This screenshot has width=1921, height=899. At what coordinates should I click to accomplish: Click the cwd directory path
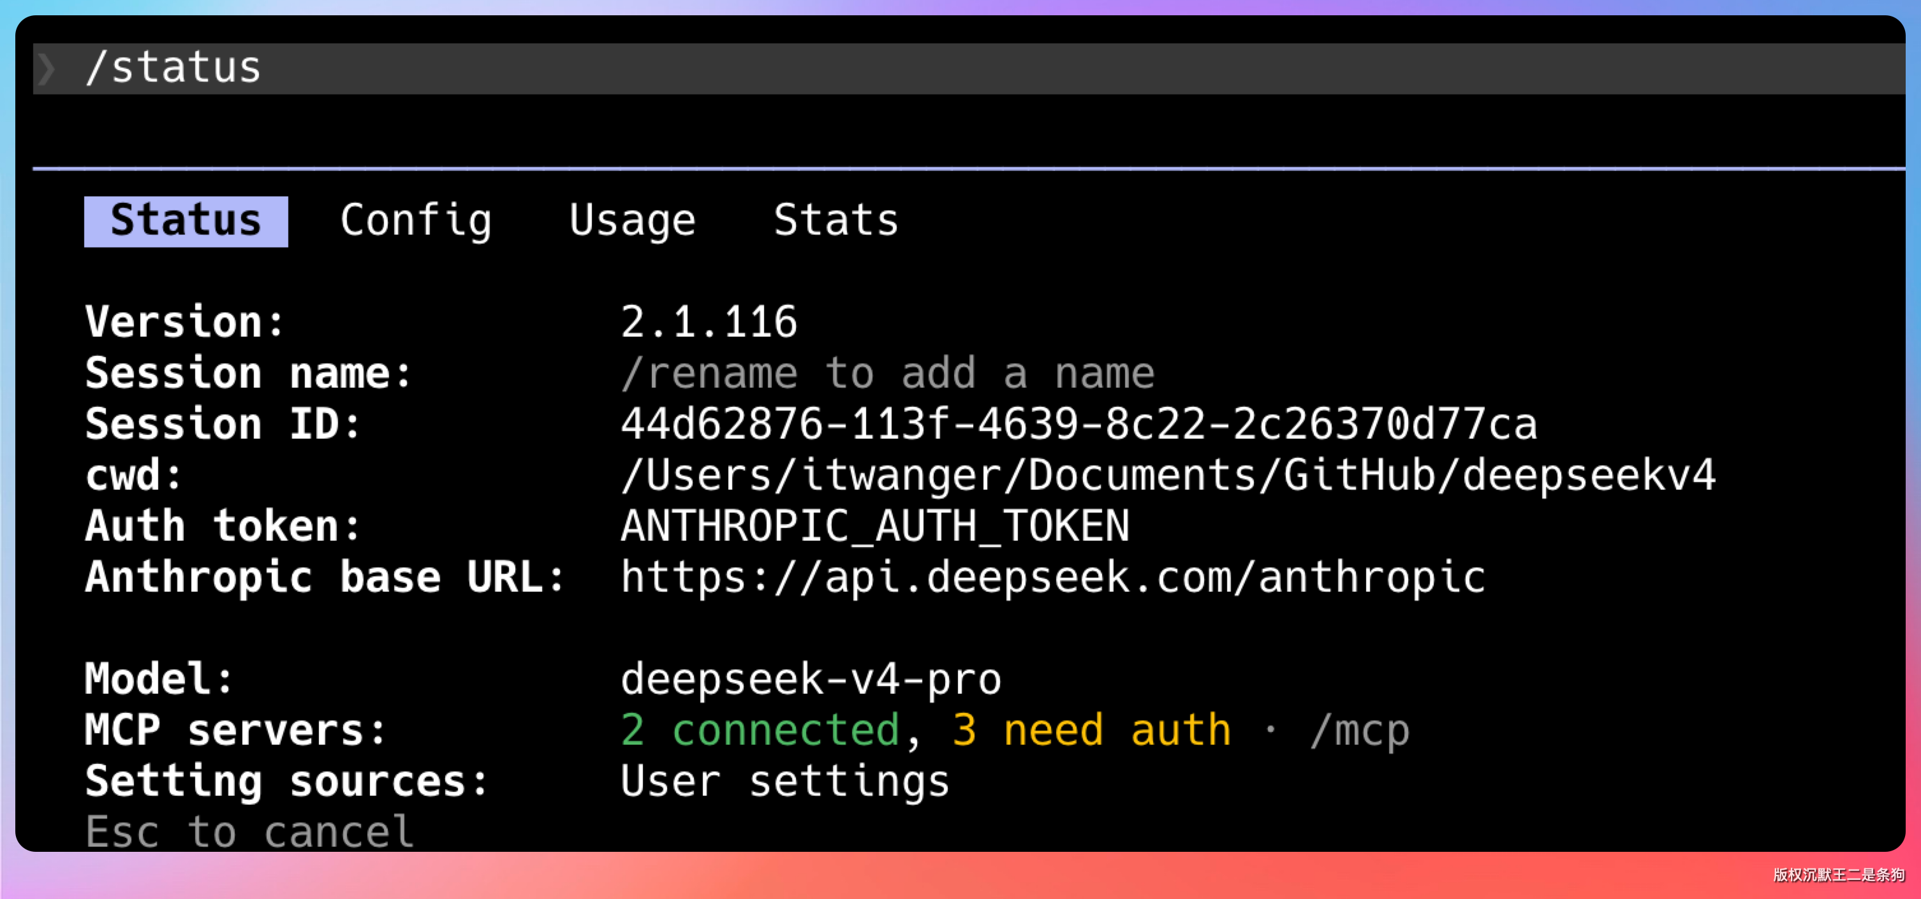tap(1168, 475)
